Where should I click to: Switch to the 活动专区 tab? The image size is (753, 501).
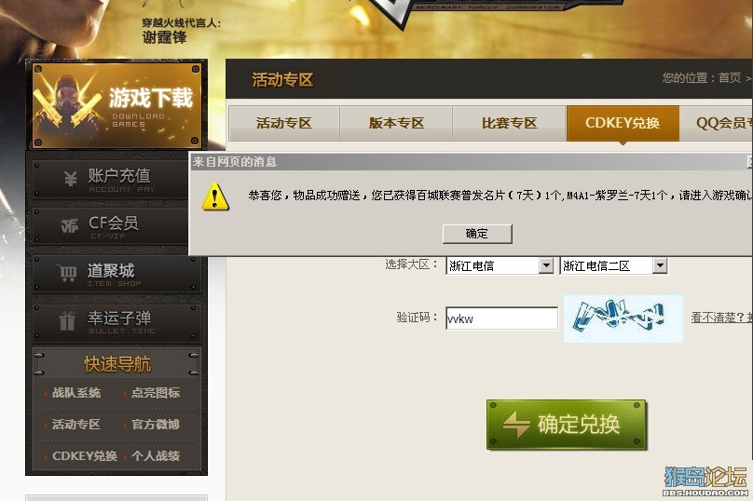(x=284, y=123)
